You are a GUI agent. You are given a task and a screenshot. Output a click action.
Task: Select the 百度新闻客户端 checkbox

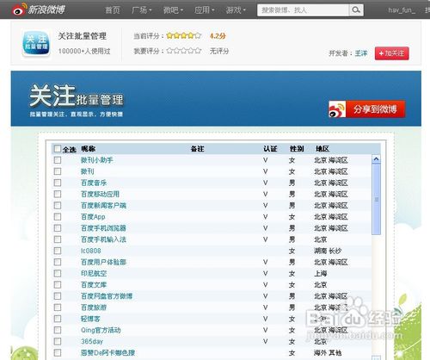pos(58,205)
